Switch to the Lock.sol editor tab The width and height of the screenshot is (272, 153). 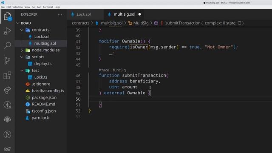coord(84,14)
